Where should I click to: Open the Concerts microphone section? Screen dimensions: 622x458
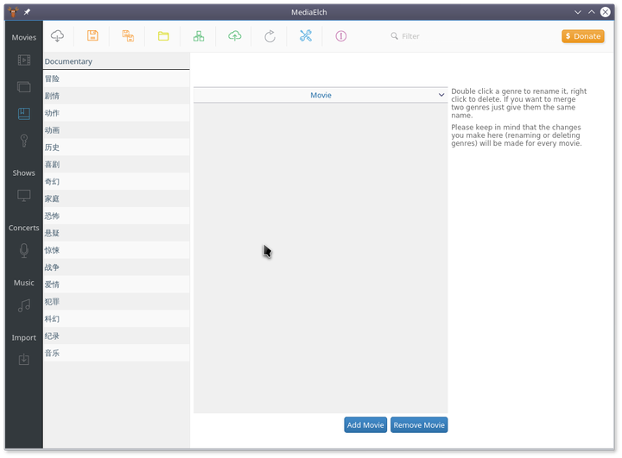[24, 250]
